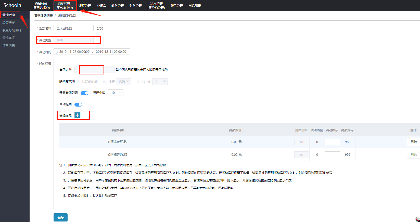
Task: Toggle the 自动组团 switch
Action: tap(78, 105)
